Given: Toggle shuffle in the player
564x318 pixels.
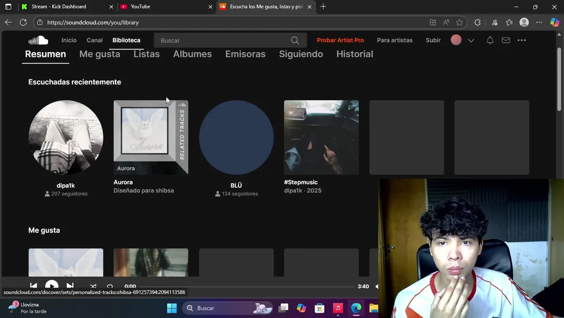Looking at the screenshot, I should [93, 286].
